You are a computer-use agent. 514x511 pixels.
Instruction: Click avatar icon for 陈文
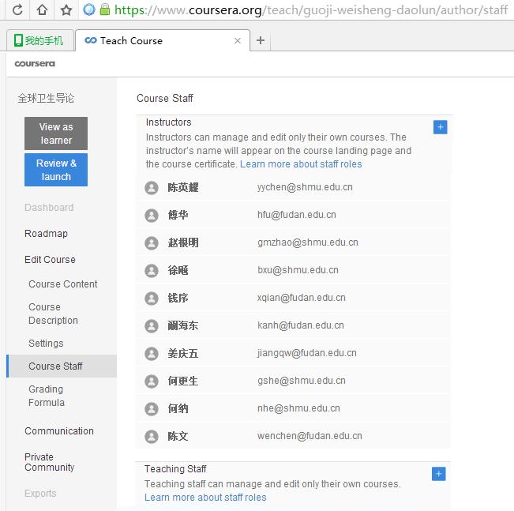click(x=152, y=437)
